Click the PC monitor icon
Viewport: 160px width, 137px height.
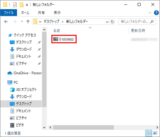click(10, 83)
